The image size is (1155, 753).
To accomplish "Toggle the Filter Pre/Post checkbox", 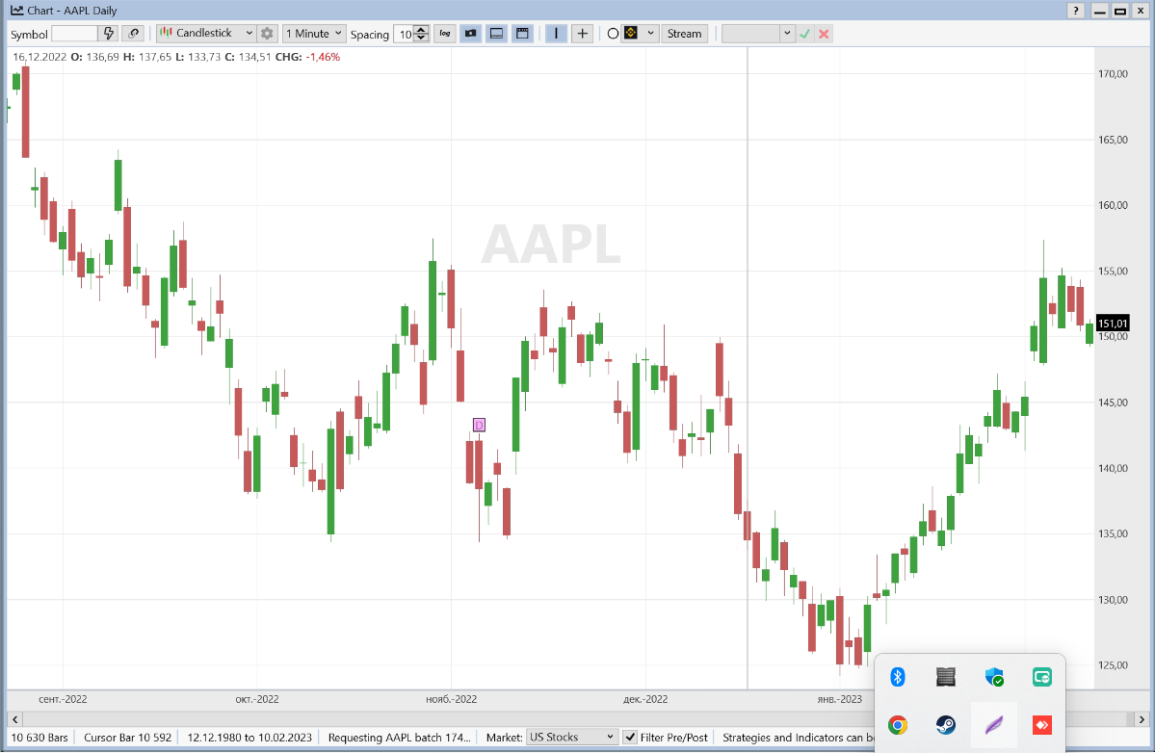I will pos(630,737).
